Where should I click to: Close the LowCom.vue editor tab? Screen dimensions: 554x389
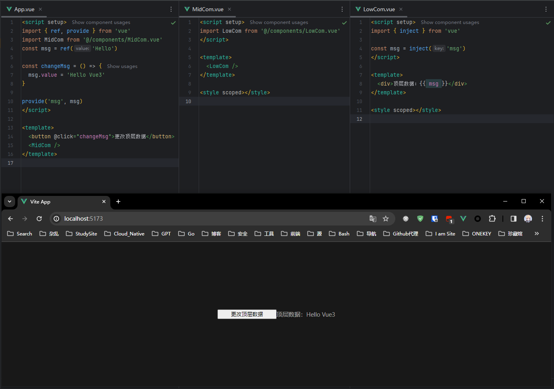401,9
